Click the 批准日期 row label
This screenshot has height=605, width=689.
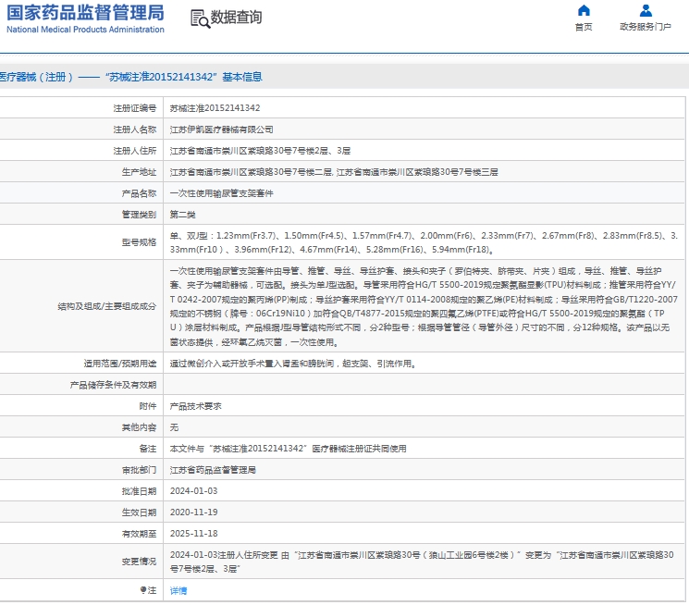139,491
